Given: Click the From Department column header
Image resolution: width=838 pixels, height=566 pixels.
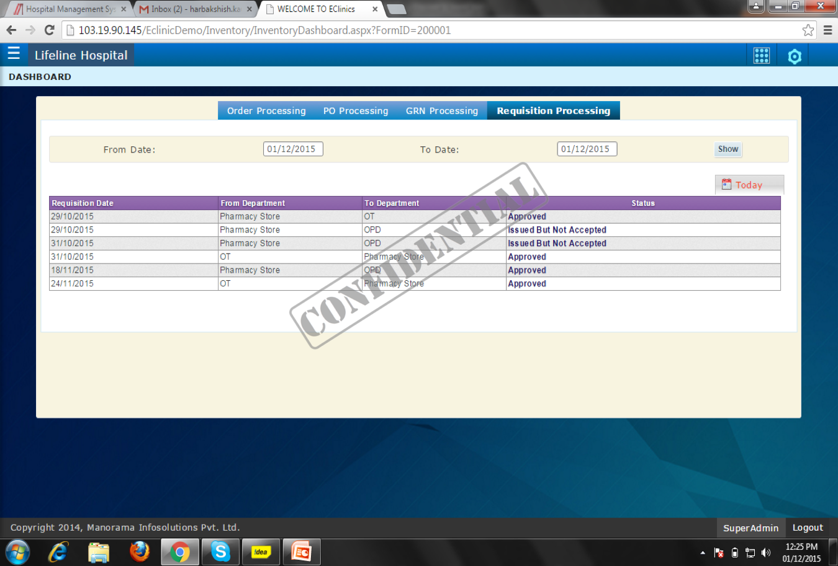Looking at the screenshot, I should tap(290, 203).
